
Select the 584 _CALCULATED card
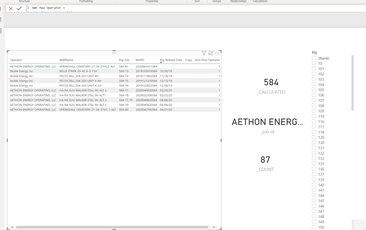pyautogui.click(x=271, y=86)
